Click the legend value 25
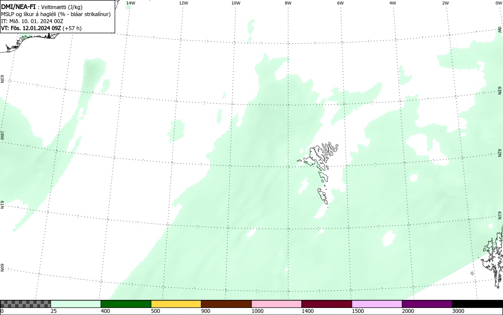Image resolution: width=503 pixels, height=315 pixels. click(x=54, y=311)
